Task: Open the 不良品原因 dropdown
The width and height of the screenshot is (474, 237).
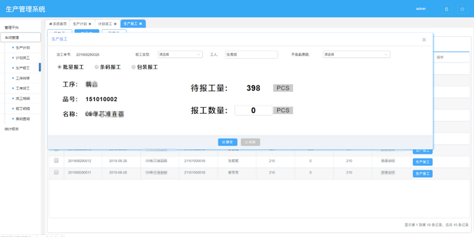Action: 356,54
